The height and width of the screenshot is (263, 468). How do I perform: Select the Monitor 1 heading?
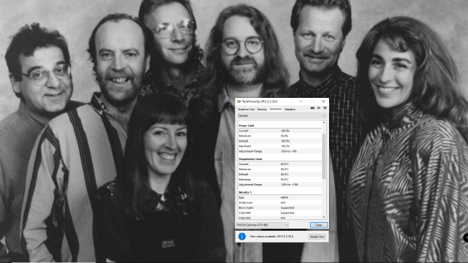pyautogui.click(x=246, y=192)
